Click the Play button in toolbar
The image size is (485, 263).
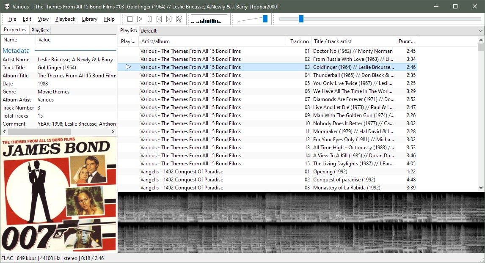tap(140, 19)
